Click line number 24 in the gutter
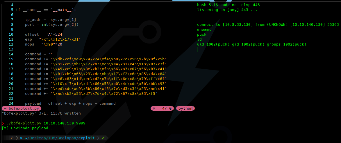This screenshot has height=143, width=341. pyautogui.click(x=11, y=104)
